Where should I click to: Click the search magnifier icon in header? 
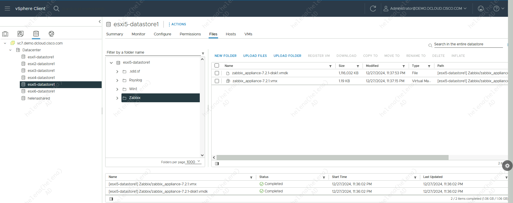pyautogui.click(x=56, y=9)
